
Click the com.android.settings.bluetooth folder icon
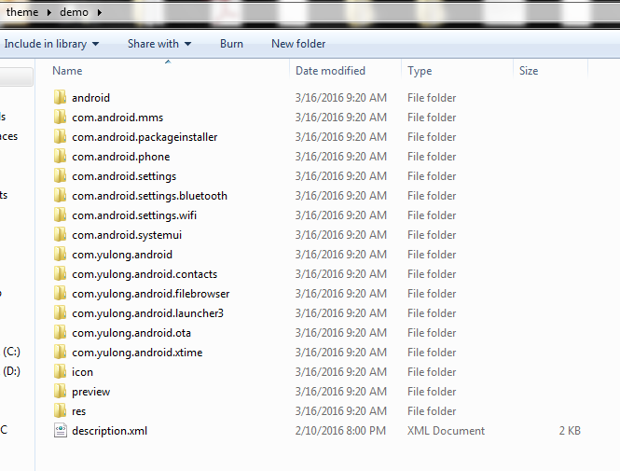(x=60, y=195)
